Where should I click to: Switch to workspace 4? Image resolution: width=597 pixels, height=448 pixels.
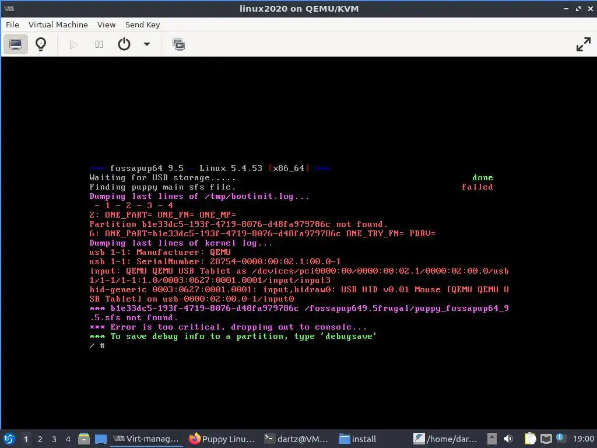(x=68, y=439)
